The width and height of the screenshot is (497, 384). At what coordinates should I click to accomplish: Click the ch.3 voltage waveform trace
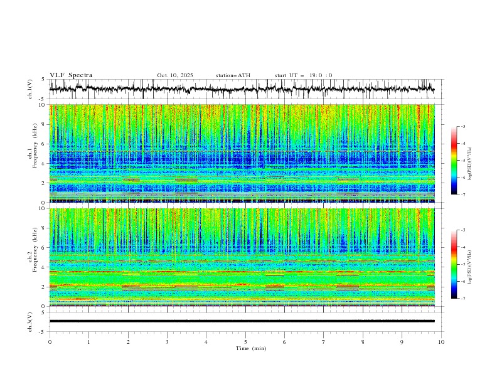coord(242,321)
